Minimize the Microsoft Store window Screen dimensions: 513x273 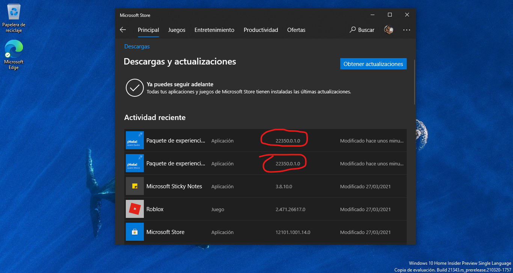coord(373,15)
